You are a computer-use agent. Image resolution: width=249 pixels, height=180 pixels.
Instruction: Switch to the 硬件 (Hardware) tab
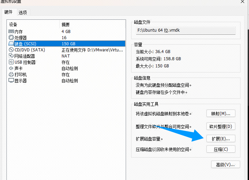[x=9, y=12]
